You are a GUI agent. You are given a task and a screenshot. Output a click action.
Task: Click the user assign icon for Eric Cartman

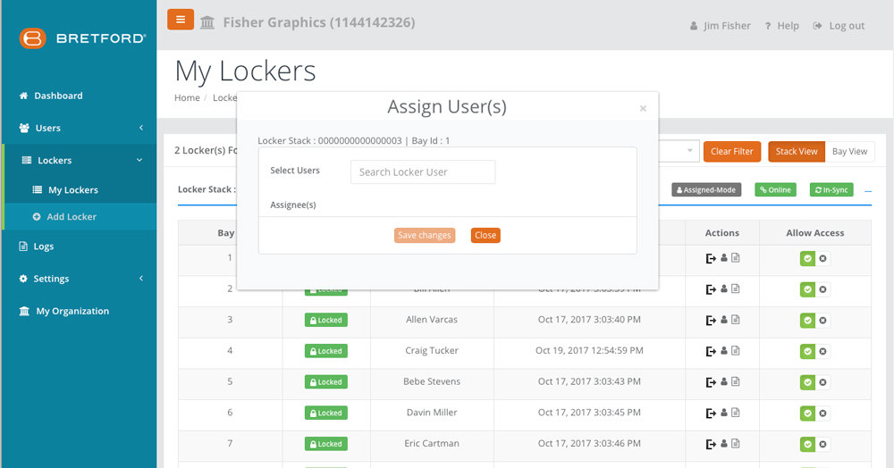point(724,444)
